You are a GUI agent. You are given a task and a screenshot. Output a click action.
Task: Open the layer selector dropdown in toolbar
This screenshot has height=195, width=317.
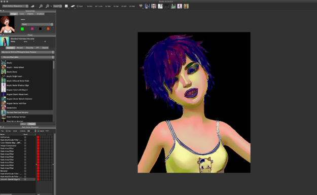(57, 6)
